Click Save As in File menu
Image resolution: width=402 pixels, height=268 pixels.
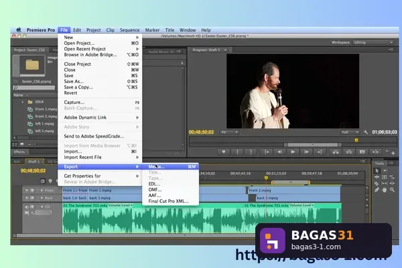pyautogui.click(x=100, y=81)
